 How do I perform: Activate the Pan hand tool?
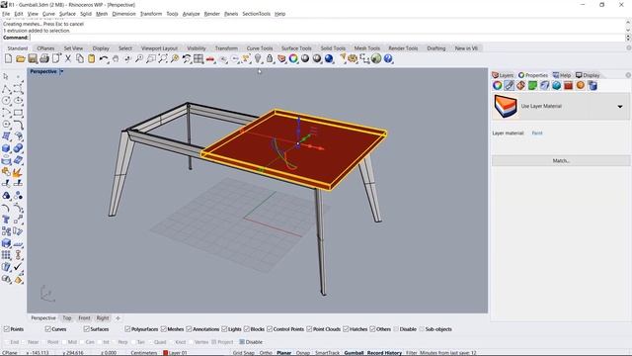pyautogui.click(x=116, y=59)
